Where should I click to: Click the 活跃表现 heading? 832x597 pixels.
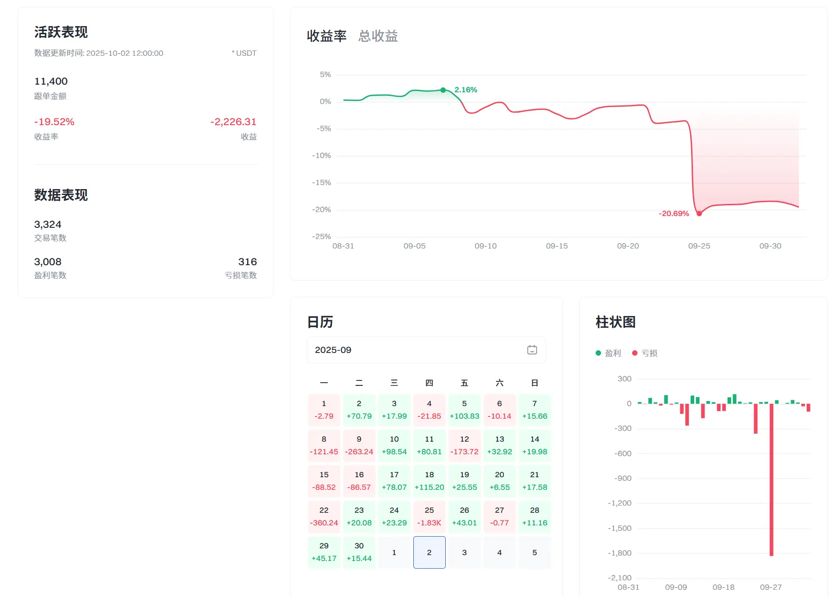point(61,32)
